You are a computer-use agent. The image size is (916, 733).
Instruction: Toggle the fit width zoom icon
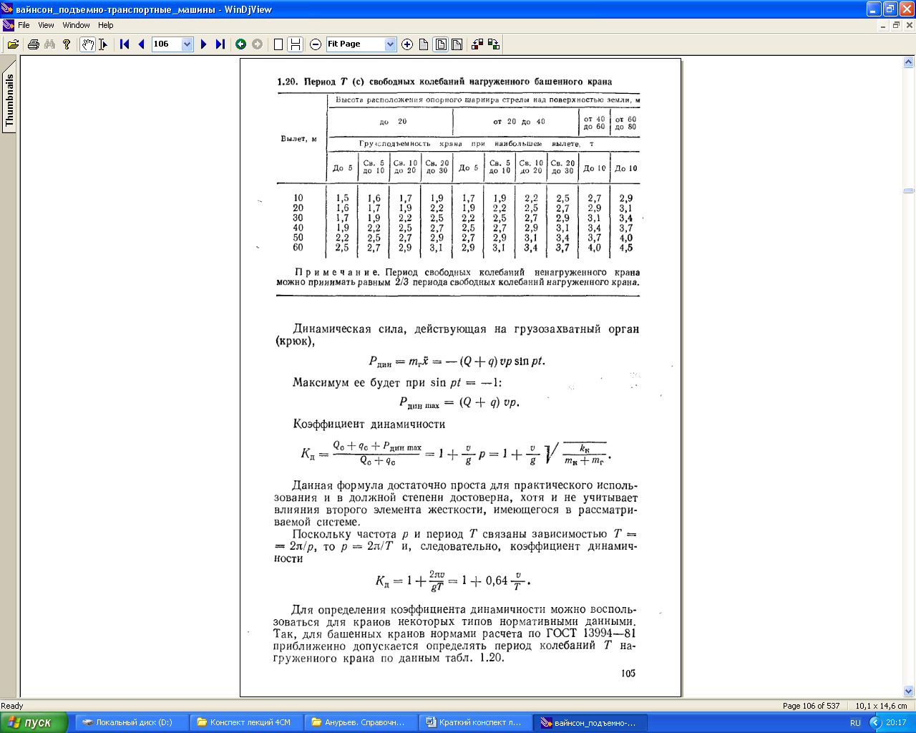point(457,44)
